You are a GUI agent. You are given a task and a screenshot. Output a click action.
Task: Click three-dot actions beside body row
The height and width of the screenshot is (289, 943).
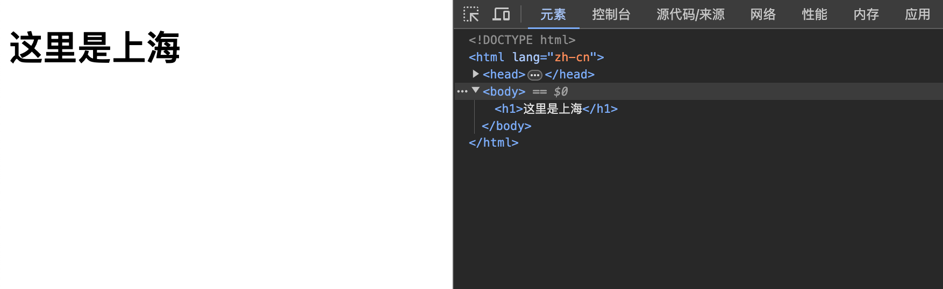click(x=462, y=91)
